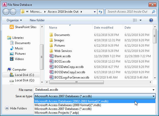Viewport: 159px width, 116px height.
Task: Select Computer in the navigation pane
Action: pyautogui.click(x=17, y=70)
